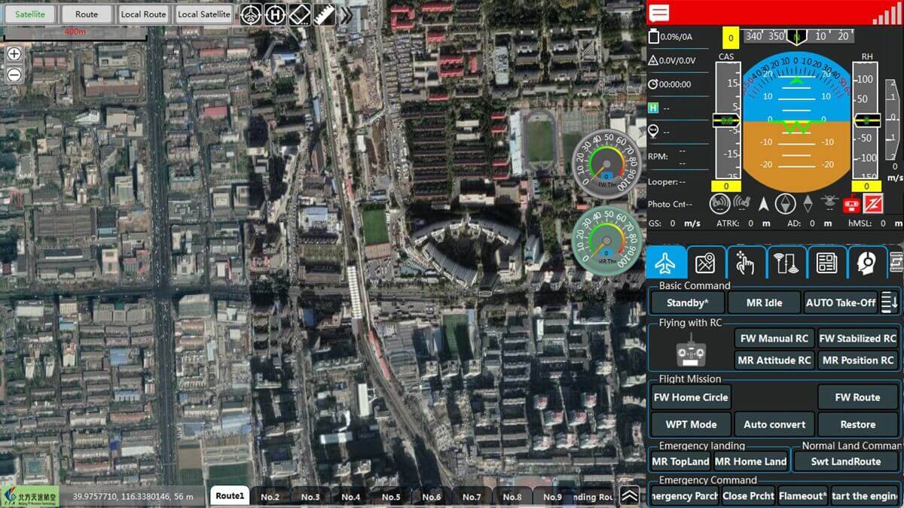The image size is (904, 508).
Task: Click Swt LandRoute button
Action: click(845, 461)
